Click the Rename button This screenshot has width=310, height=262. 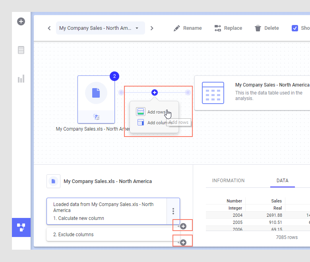point(188,28)
